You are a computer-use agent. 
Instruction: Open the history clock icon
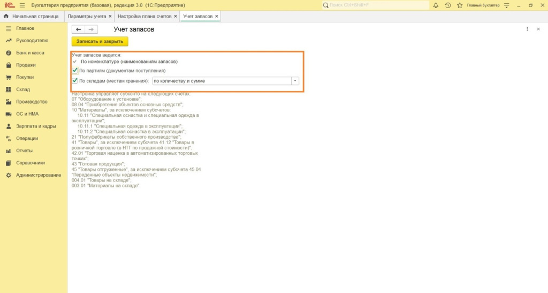[x=448, y=5]
